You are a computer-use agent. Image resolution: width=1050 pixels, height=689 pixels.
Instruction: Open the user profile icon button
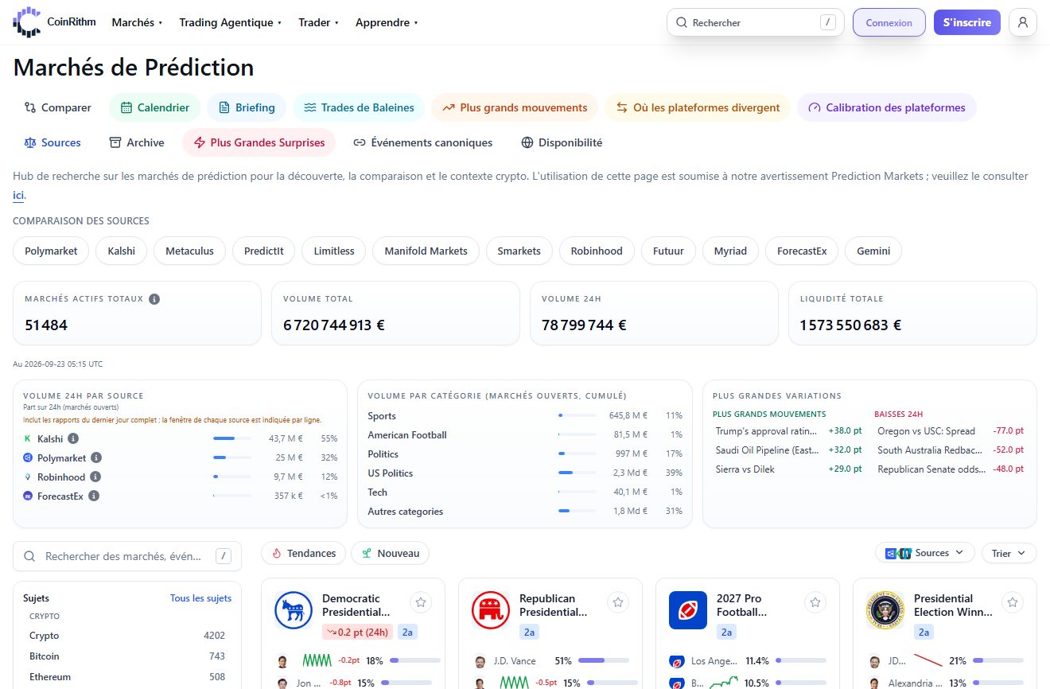coord(1022,22)
